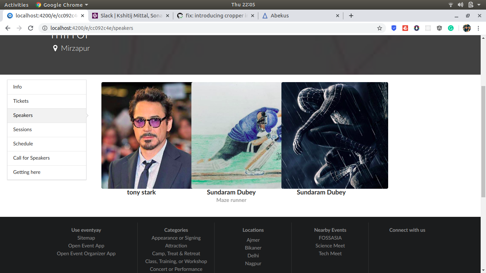Open a new browser tab
This screenshot has height=273, width=486.
[351, 16]
